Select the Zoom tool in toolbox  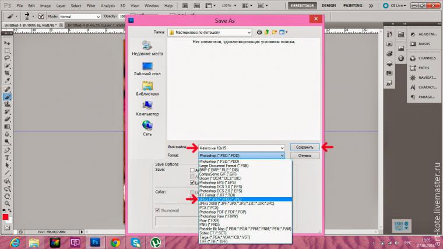(7, 204)
